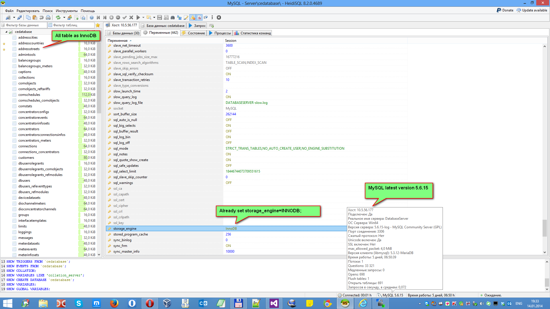Viewport: 550px width, 309px height.
Task: Toggle wrap long lines button
Action: [x=205, y=17]
